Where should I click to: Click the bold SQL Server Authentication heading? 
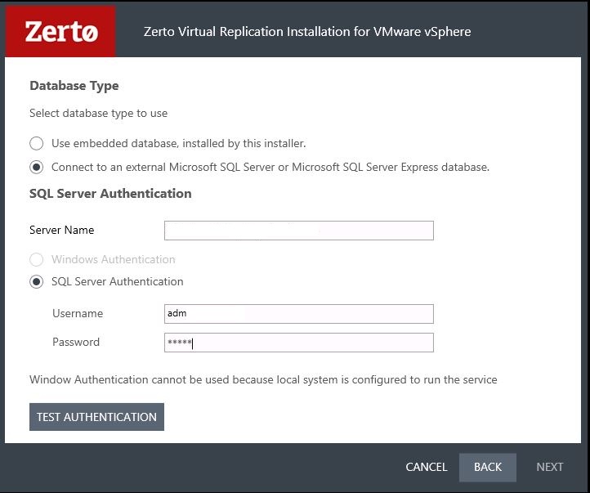click(x=110, y=194)
